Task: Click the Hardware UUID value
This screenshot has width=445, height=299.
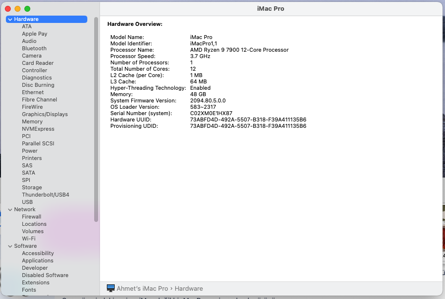Action: pyautogui.click(x=248, y=120)
